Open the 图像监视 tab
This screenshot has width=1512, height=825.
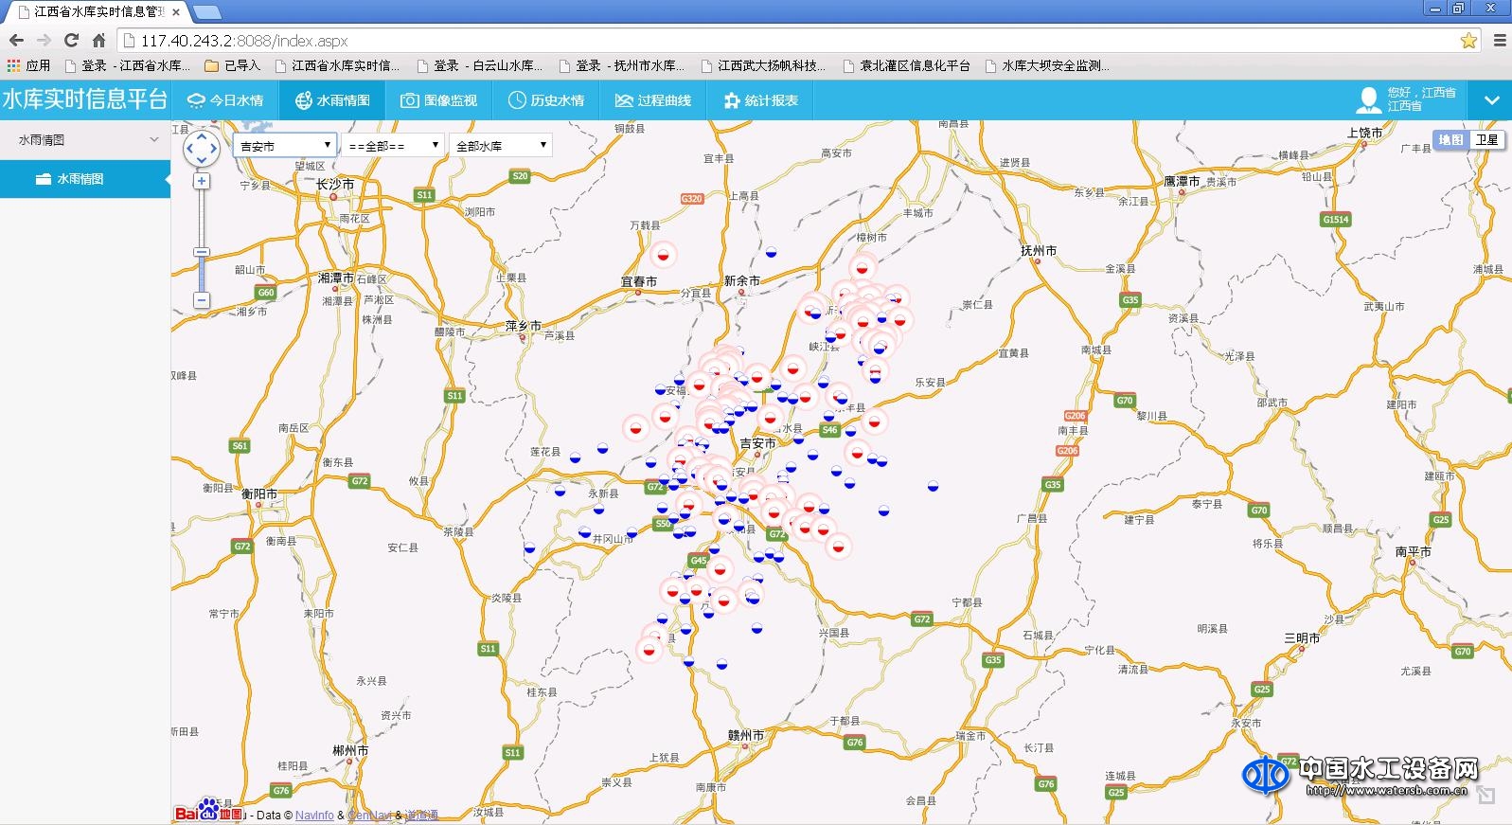tap(438, 100)
